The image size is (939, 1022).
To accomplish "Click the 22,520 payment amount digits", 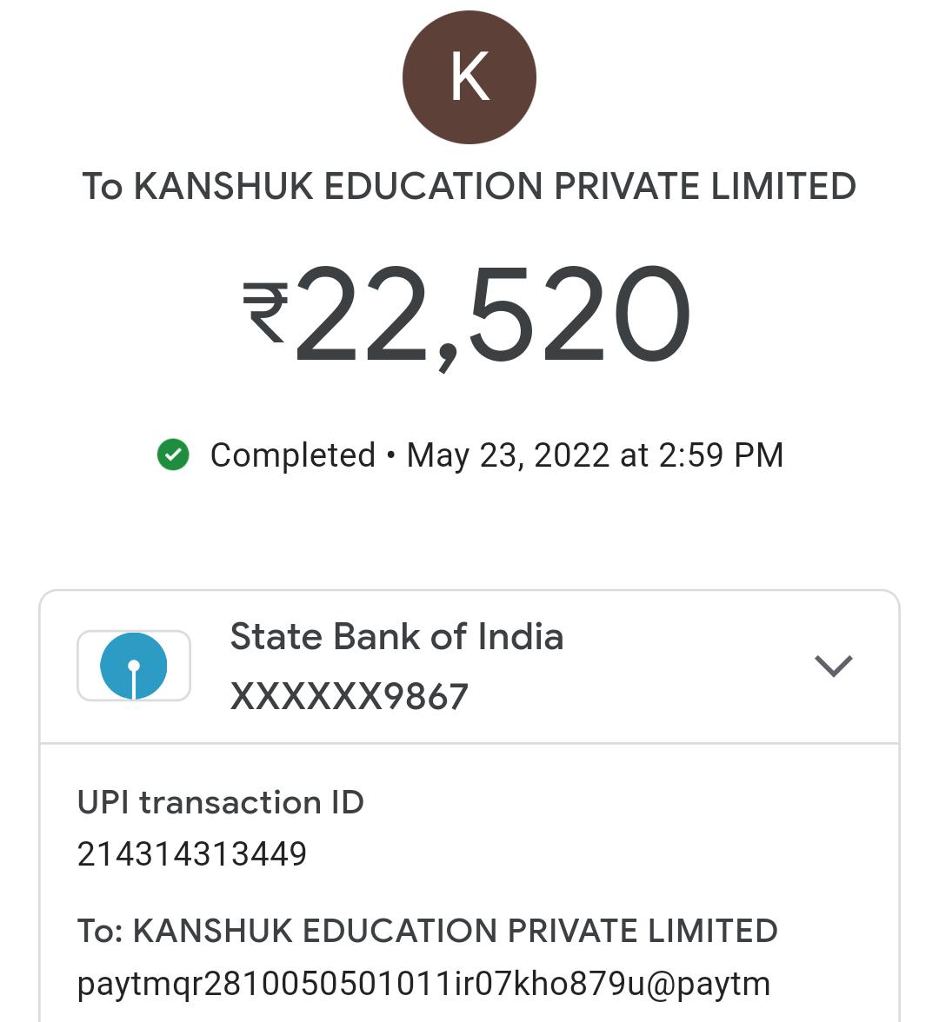I will click(493, 315).
